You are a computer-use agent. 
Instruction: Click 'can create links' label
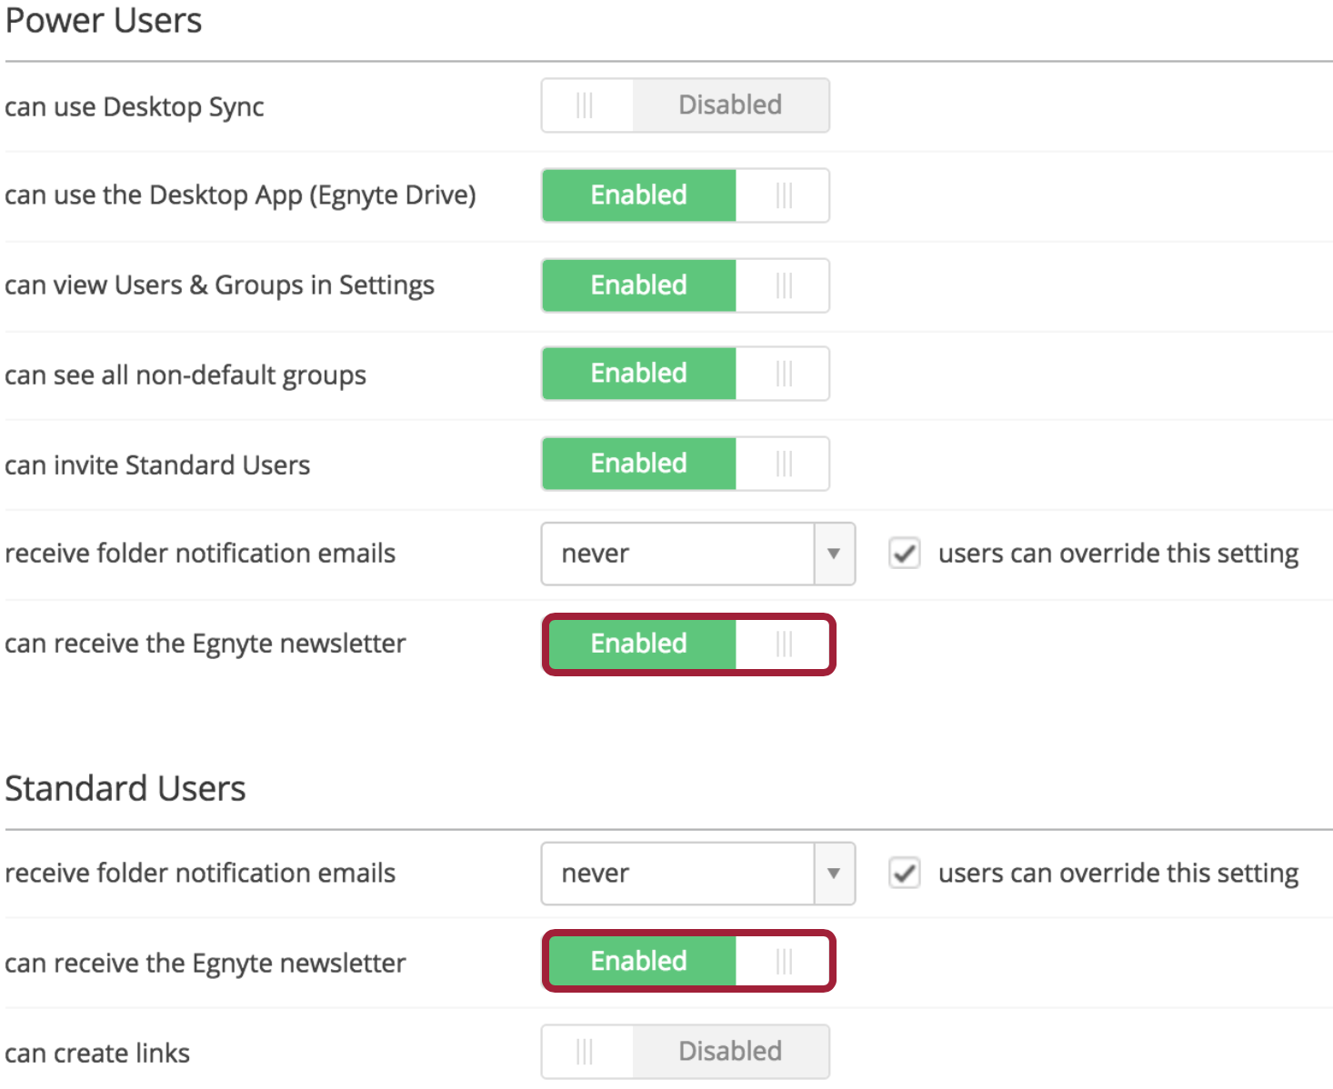coord(97,1054)
